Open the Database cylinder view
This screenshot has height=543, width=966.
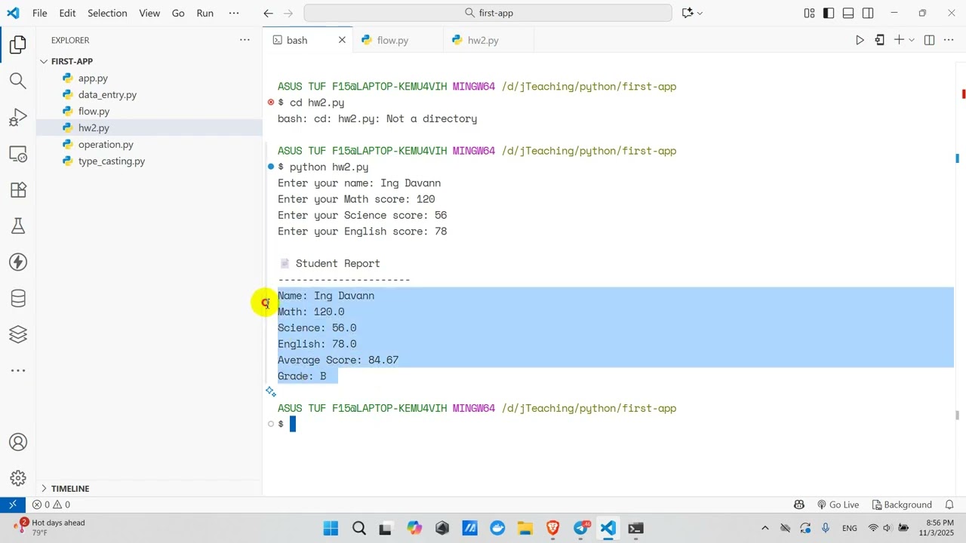[18, 298]
